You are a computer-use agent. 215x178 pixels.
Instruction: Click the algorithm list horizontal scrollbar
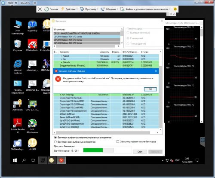pos(103,132)
